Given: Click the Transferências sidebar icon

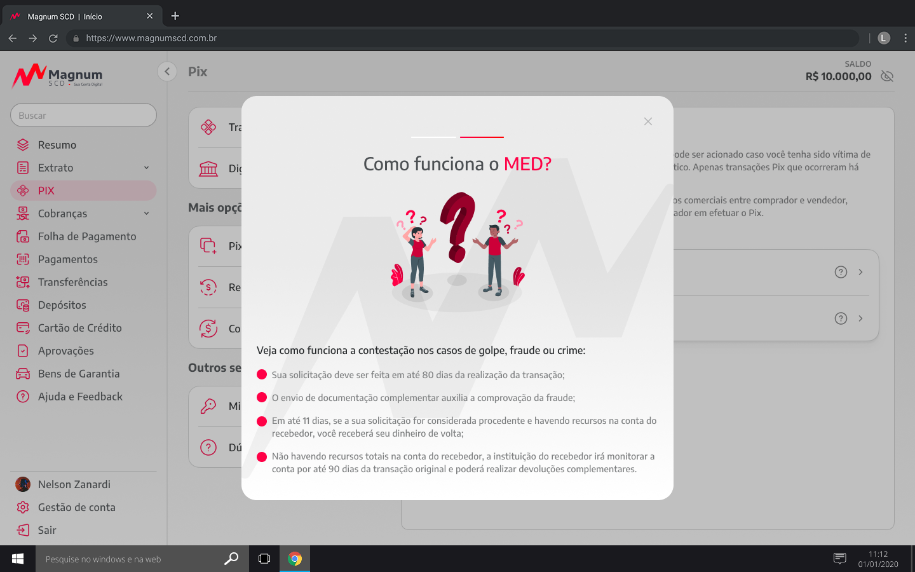Looking at the screenshot, I should click(x=23, y=282).
